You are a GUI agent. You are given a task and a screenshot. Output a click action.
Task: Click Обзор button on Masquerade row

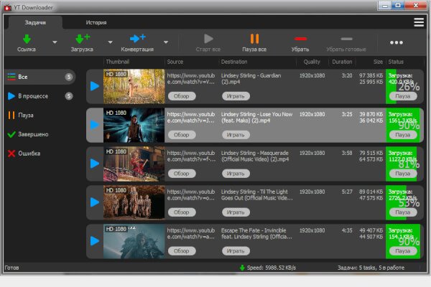pos(182,174)
